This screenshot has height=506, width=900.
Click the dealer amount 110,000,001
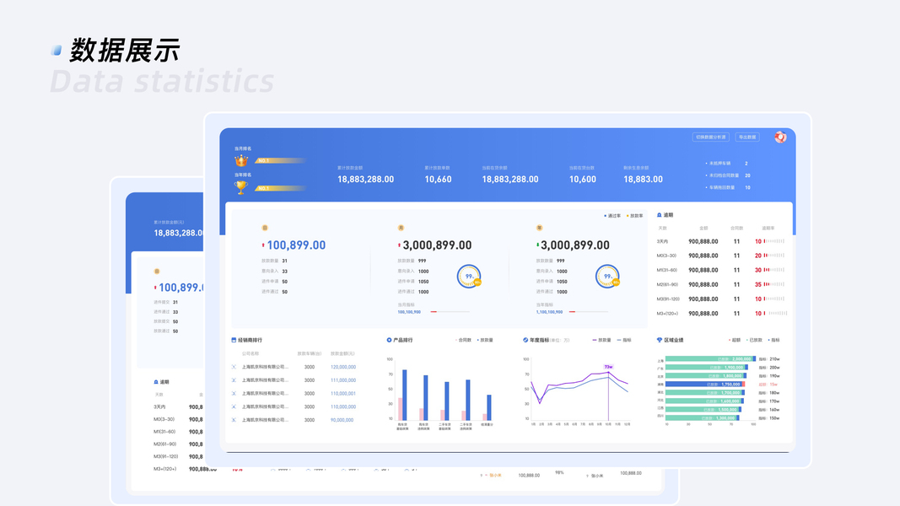pyautogui.click(x=343, y=394)
